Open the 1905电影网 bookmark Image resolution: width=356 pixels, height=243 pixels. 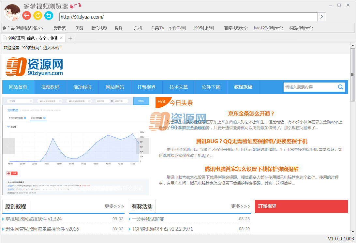[203, 28]
